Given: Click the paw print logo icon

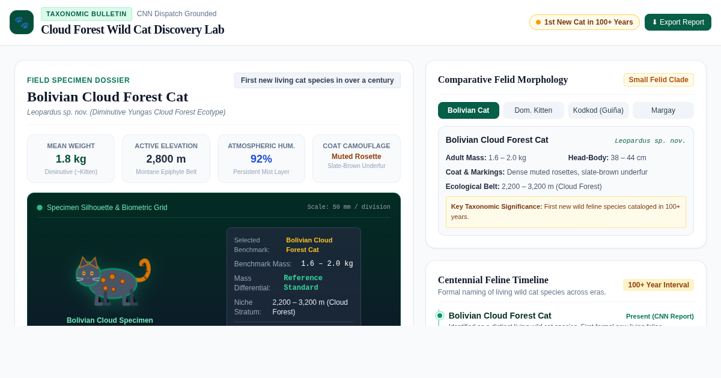Looking at the screenshot, I should (x=22, y=22).
